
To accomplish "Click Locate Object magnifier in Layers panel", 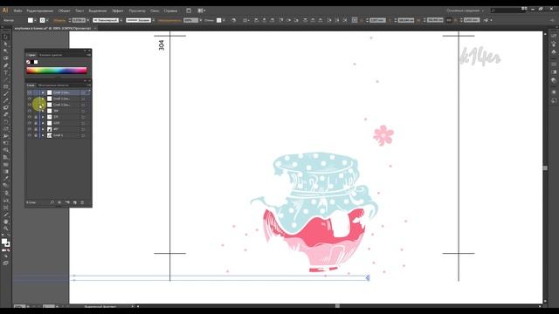I will click(52, 202).
